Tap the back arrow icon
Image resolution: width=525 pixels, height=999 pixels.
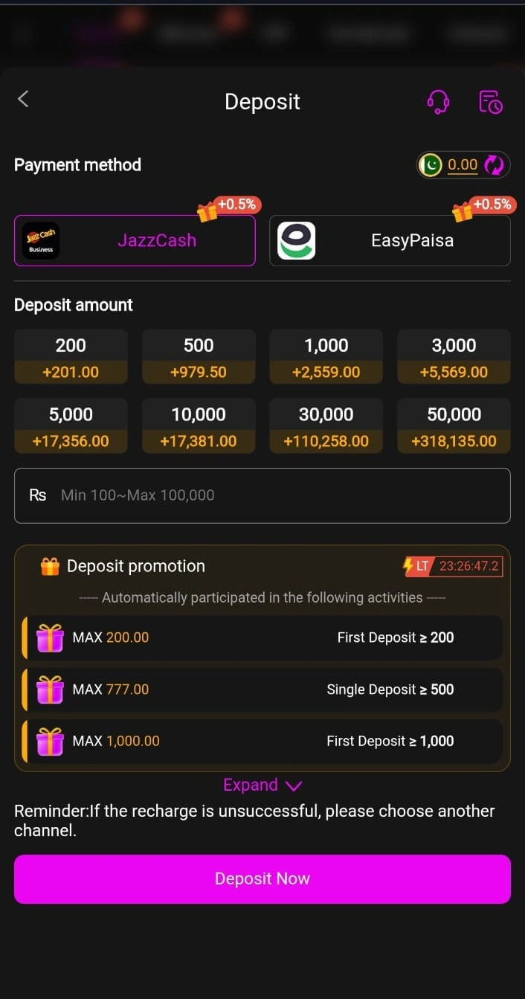(23, 99)
